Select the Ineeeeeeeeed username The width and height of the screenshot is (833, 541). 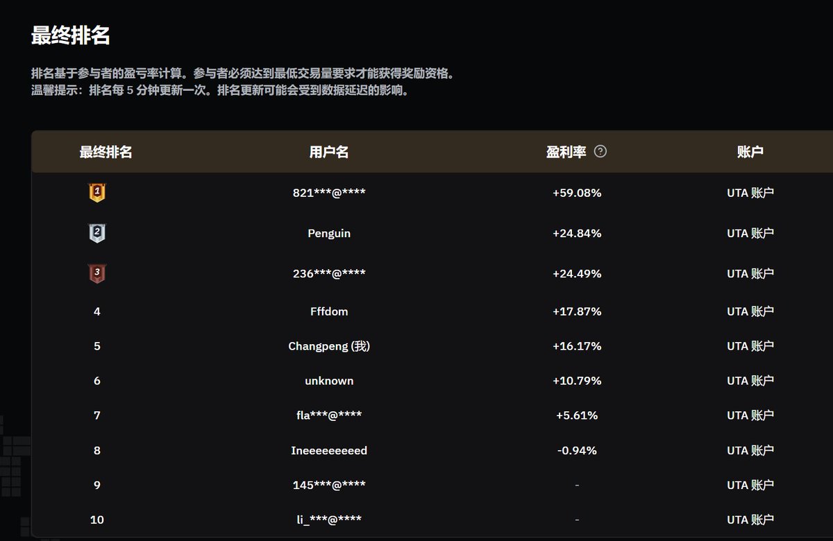pyautogui.click(x=329, y=450)
